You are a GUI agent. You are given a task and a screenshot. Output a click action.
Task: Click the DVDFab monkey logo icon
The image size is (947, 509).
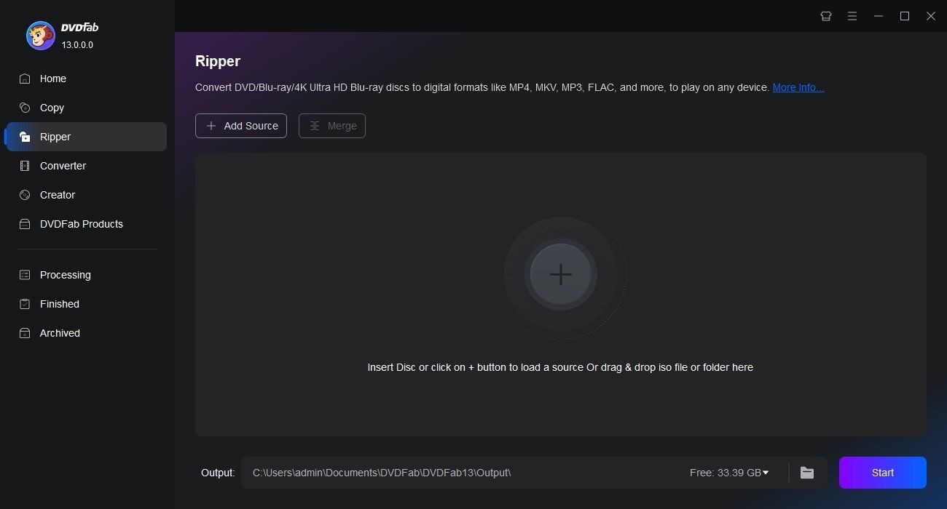point(41,36)
